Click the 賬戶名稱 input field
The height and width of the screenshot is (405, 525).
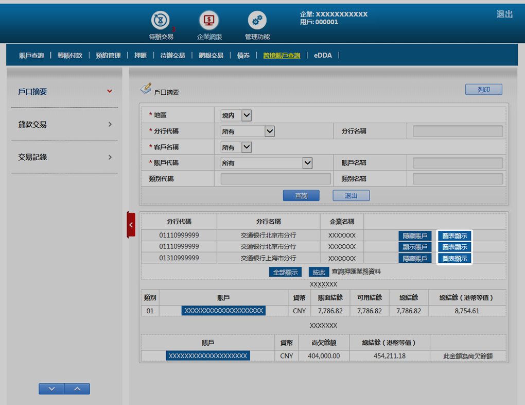[458, 163]
